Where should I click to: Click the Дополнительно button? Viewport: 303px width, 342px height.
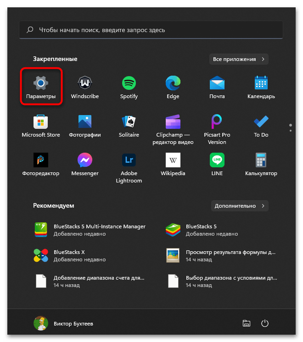pos(240,206)
